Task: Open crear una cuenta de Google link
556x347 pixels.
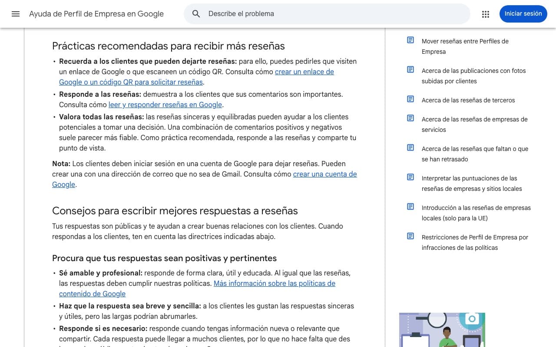Action: (x=205, y=179)
